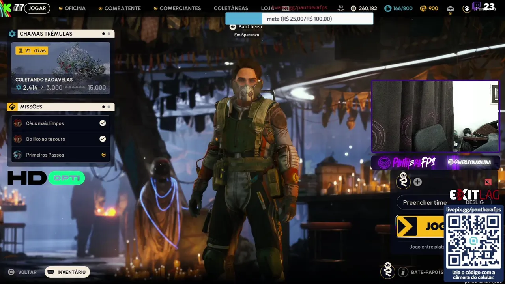Click the Twitch viewer count icon
505x284 pixels.
click(477, 6)
